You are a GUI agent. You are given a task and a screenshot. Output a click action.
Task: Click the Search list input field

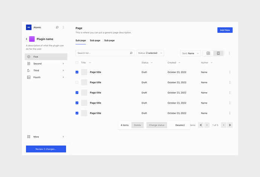coord(102,53)
